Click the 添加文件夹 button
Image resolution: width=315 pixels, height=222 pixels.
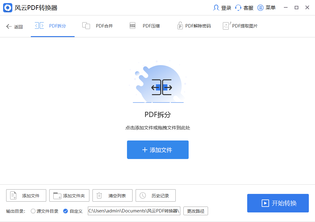[x=69, y=195]
